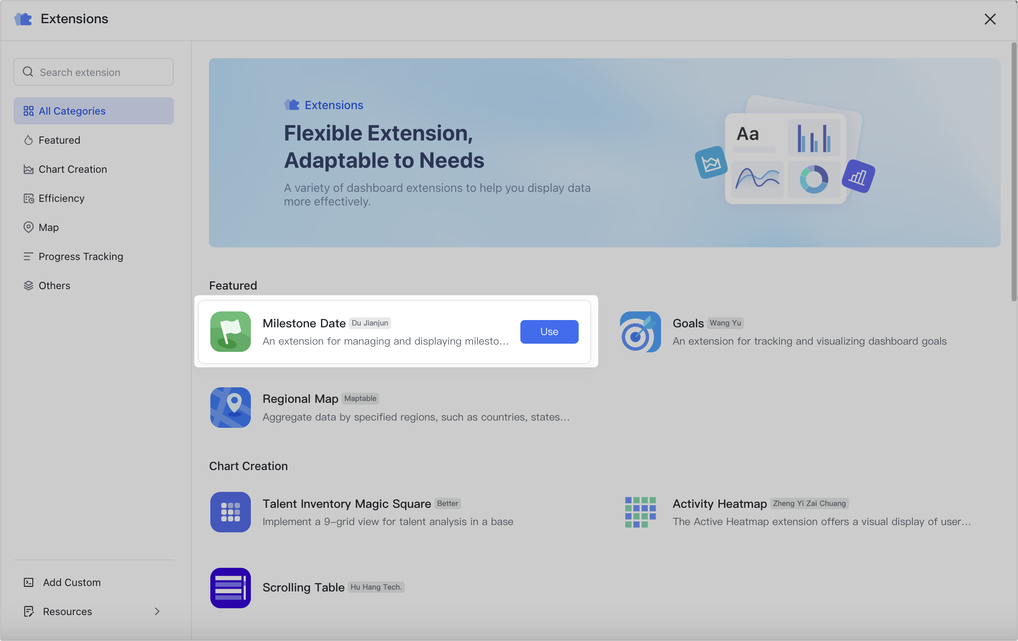Click the Milestone Date extension title
The height and width of the screenshot is (641, 1018).
pos(304,323)
